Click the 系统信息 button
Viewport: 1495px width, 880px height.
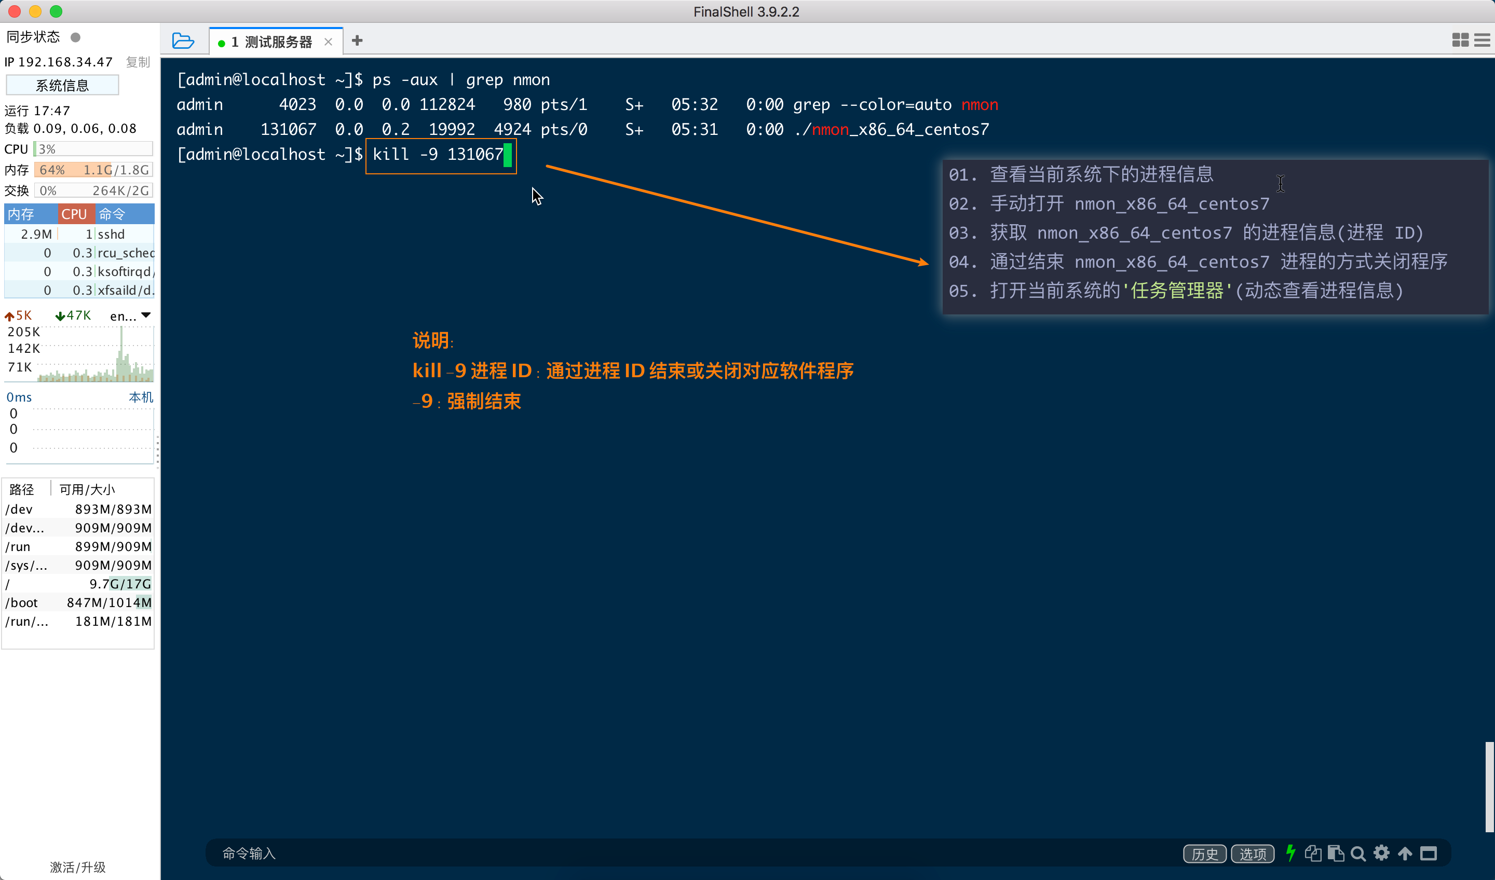[62, 85]
